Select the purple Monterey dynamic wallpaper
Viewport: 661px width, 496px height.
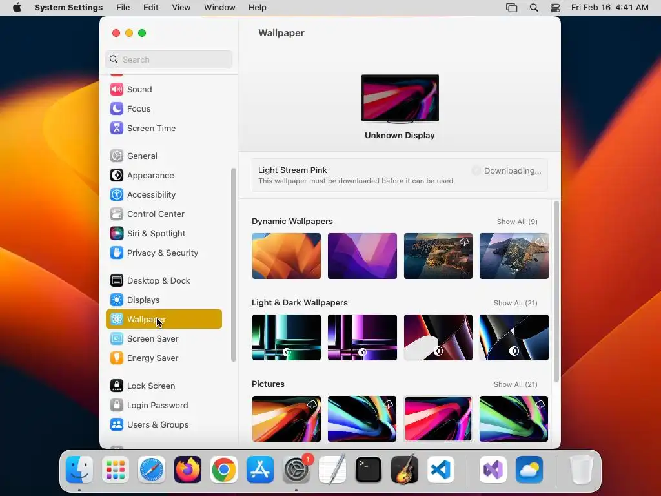(363, 256)
